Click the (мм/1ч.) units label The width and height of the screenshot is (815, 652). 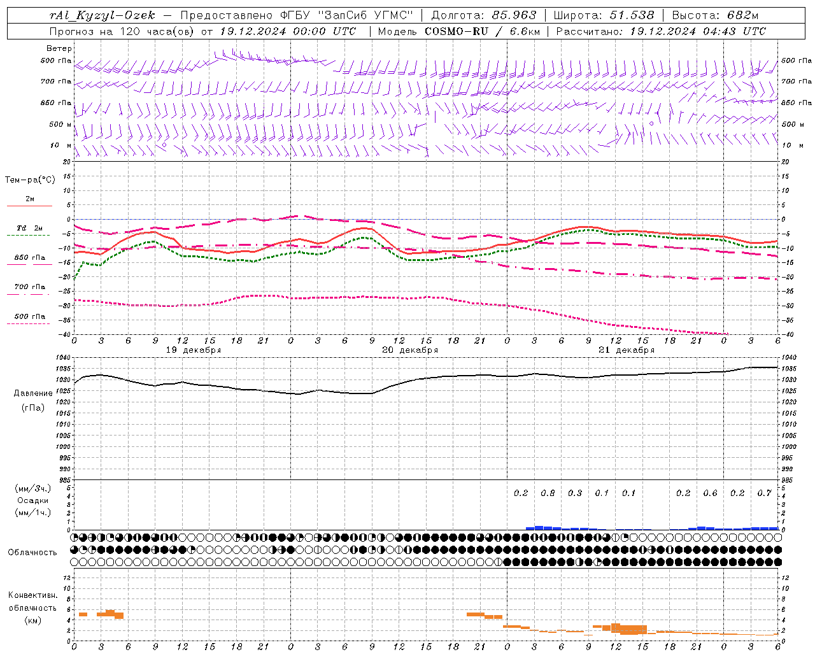coord(33,513)
